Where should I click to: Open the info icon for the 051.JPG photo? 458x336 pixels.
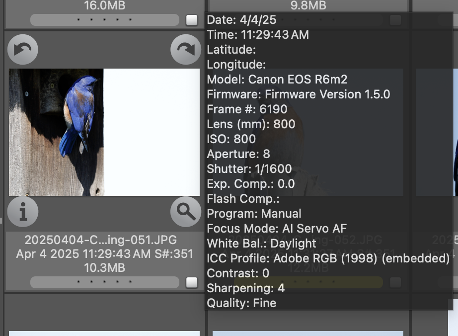point(23,212)
